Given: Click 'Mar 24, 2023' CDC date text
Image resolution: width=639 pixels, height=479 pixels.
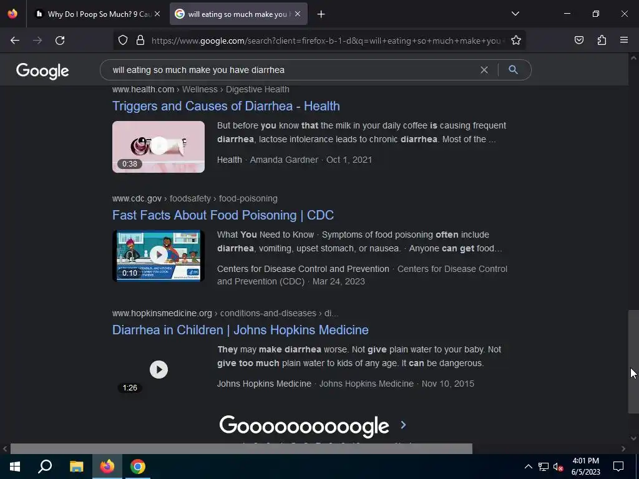Looking at the screenshot, I should pyautogui.click(x=339, y=282).
